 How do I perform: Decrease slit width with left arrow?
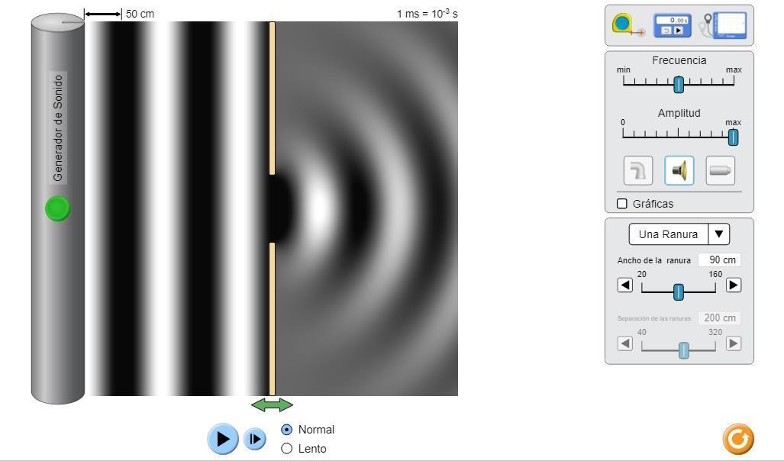click(625, 285)
